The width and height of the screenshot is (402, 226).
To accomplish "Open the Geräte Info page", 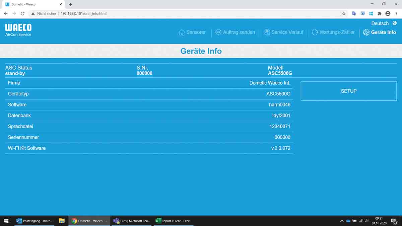I will pos(380,32).
